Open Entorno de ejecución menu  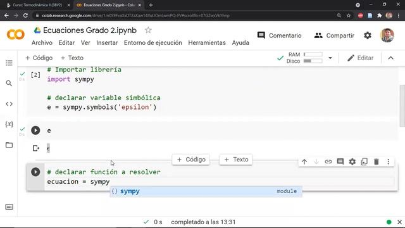click(x=153, y=42)
